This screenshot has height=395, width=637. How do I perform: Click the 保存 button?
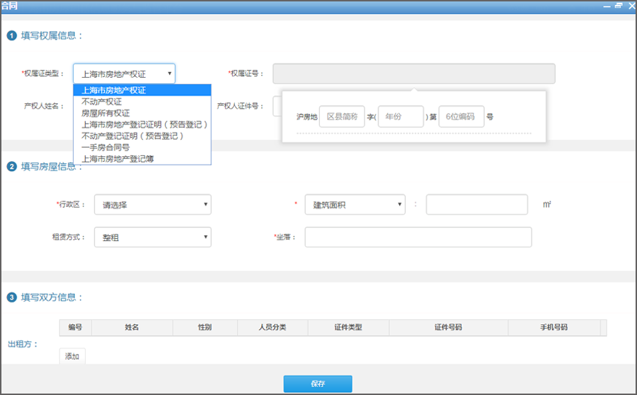318,384
